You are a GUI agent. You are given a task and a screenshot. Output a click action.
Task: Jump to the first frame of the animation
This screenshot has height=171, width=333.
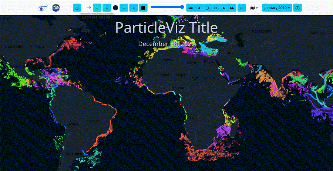(x=191, y=8)
